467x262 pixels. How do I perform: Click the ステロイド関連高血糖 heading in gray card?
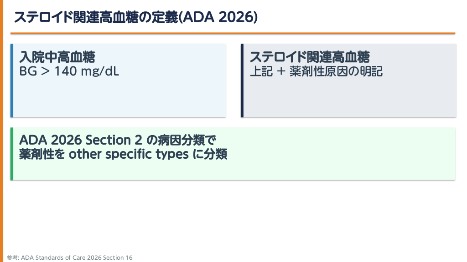(x=310, y=57)
